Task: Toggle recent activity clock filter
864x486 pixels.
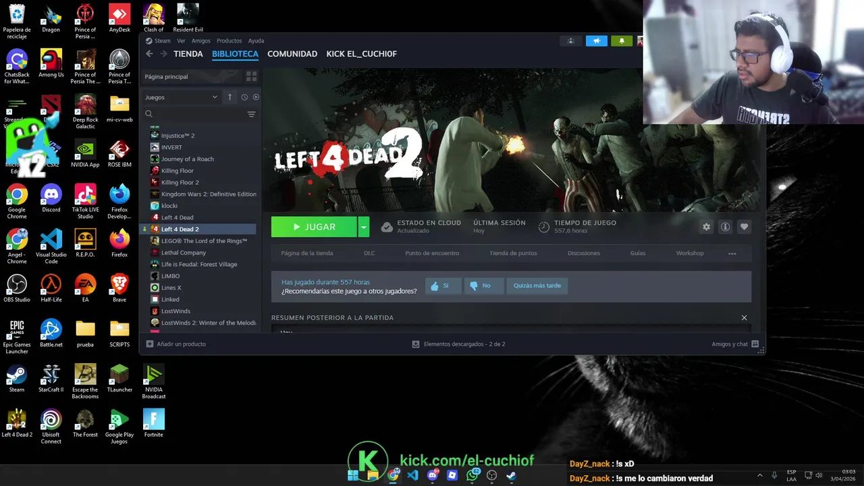Action: 244,97
